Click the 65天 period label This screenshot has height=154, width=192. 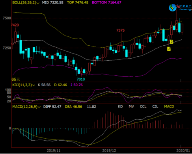click(16, 79)
